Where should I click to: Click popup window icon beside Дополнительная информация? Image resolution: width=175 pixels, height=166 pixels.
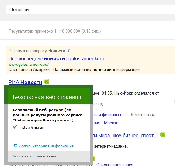click(x=15, y=146)
